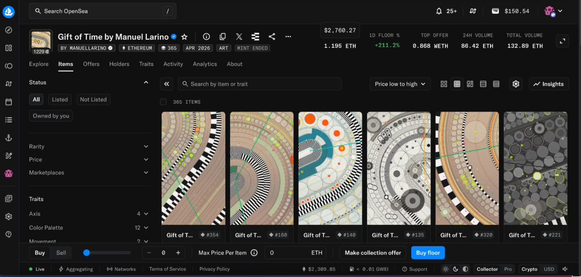Select All status filter
This screenshot has width=581, height=277.
[36, 100]
